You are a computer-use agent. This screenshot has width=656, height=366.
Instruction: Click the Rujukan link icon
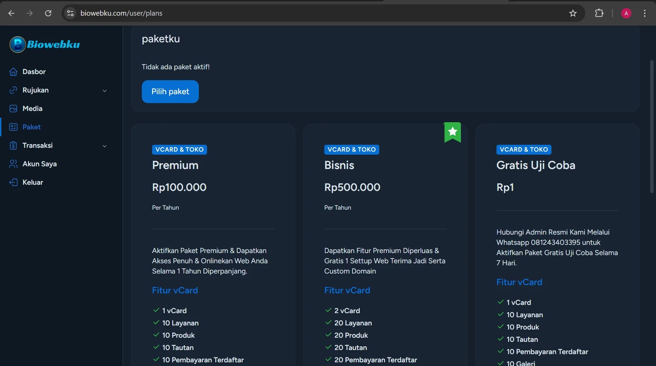[x=14, y=90]
